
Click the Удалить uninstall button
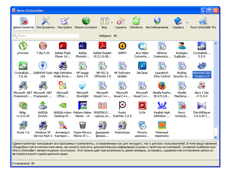(121, 23)
